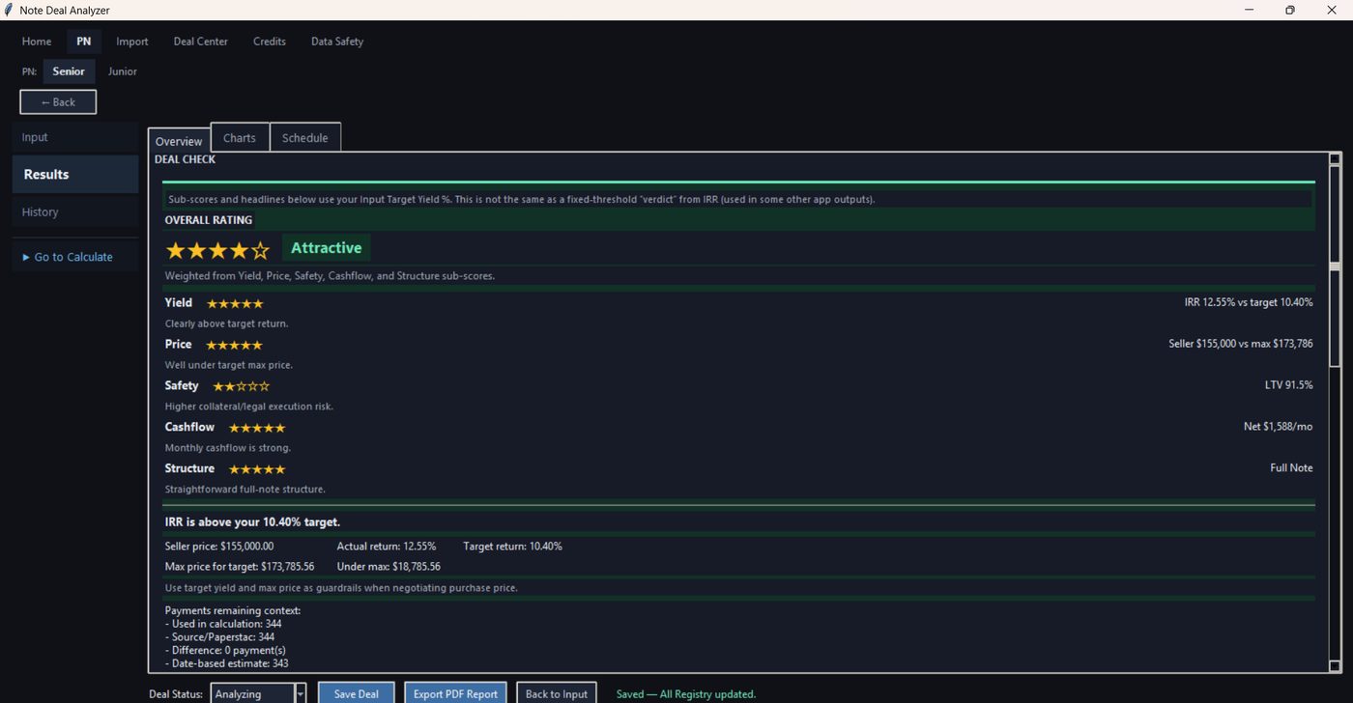The width and height of the screenshot is (1353, 703).
Task: Click the scrollbar down arrow in results panel
Action: pos(1335,665)
